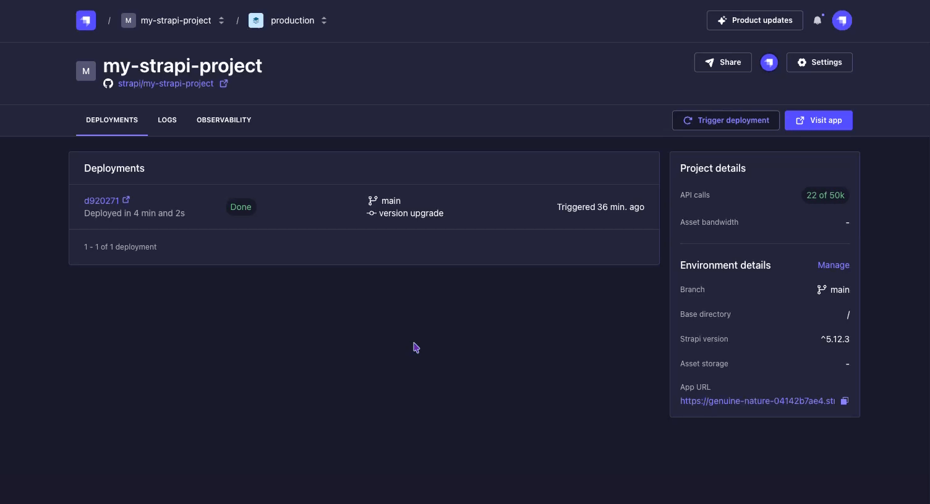Image resolution: width=930 pixels, height=504 pixels.
Task: Click Trigger deployment
Action: click(726, 120)
